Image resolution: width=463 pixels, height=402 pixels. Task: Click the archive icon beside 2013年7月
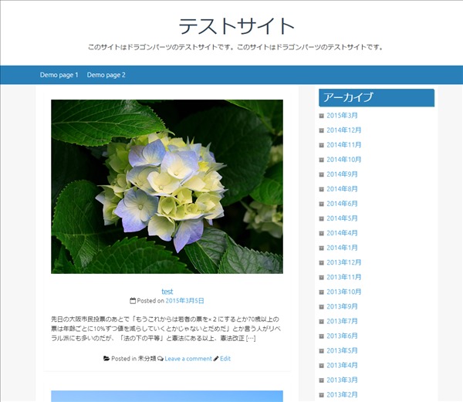point(322,322)
